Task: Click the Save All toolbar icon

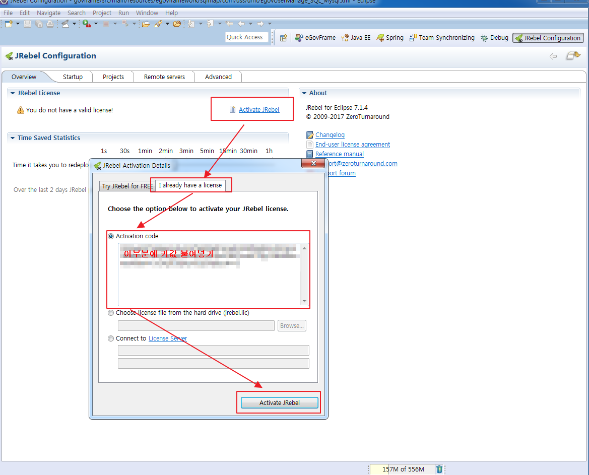Action: tap(39, 24)
